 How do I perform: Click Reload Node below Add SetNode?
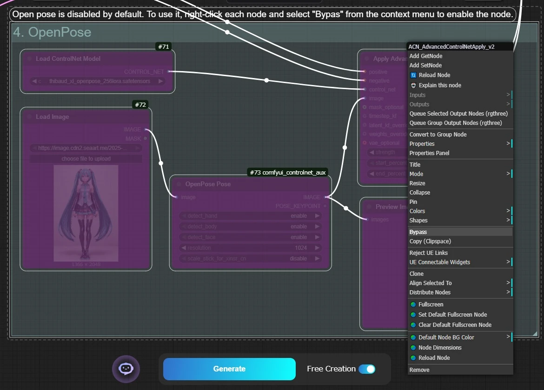point(434,75)
